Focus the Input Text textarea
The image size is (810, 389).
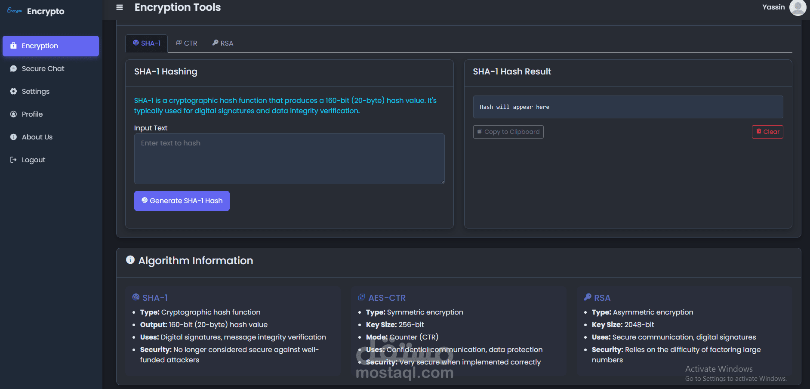(289, 159)
